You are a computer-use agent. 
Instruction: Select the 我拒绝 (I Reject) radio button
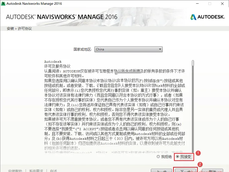click(x=158, y=156)
